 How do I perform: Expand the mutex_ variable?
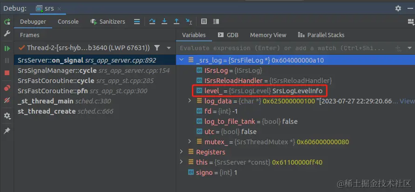coord(190,141)
